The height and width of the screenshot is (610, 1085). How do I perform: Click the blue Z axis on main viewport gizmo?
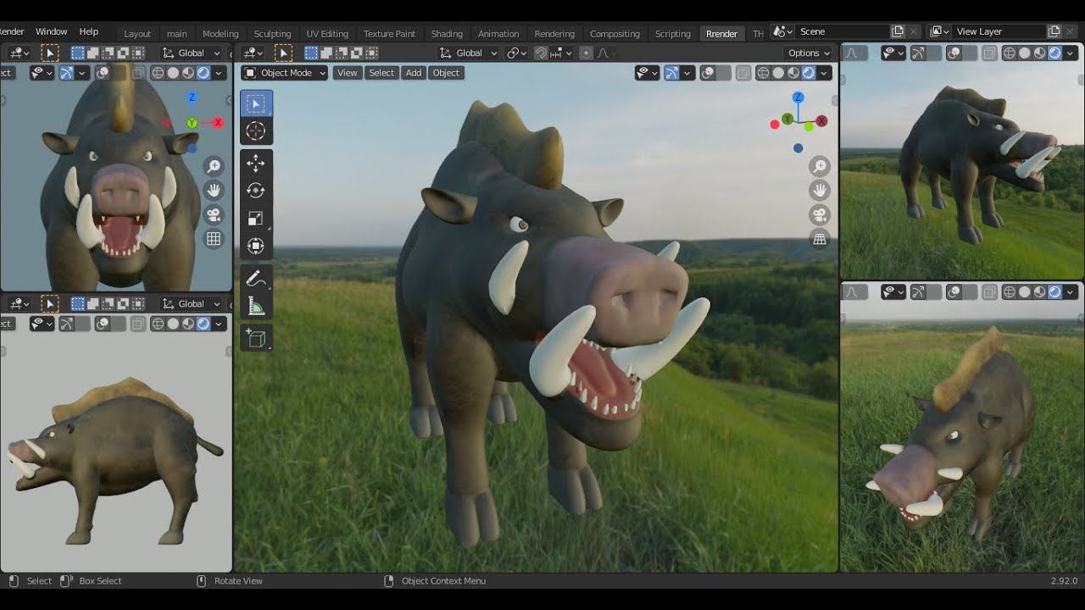[798, 98]
